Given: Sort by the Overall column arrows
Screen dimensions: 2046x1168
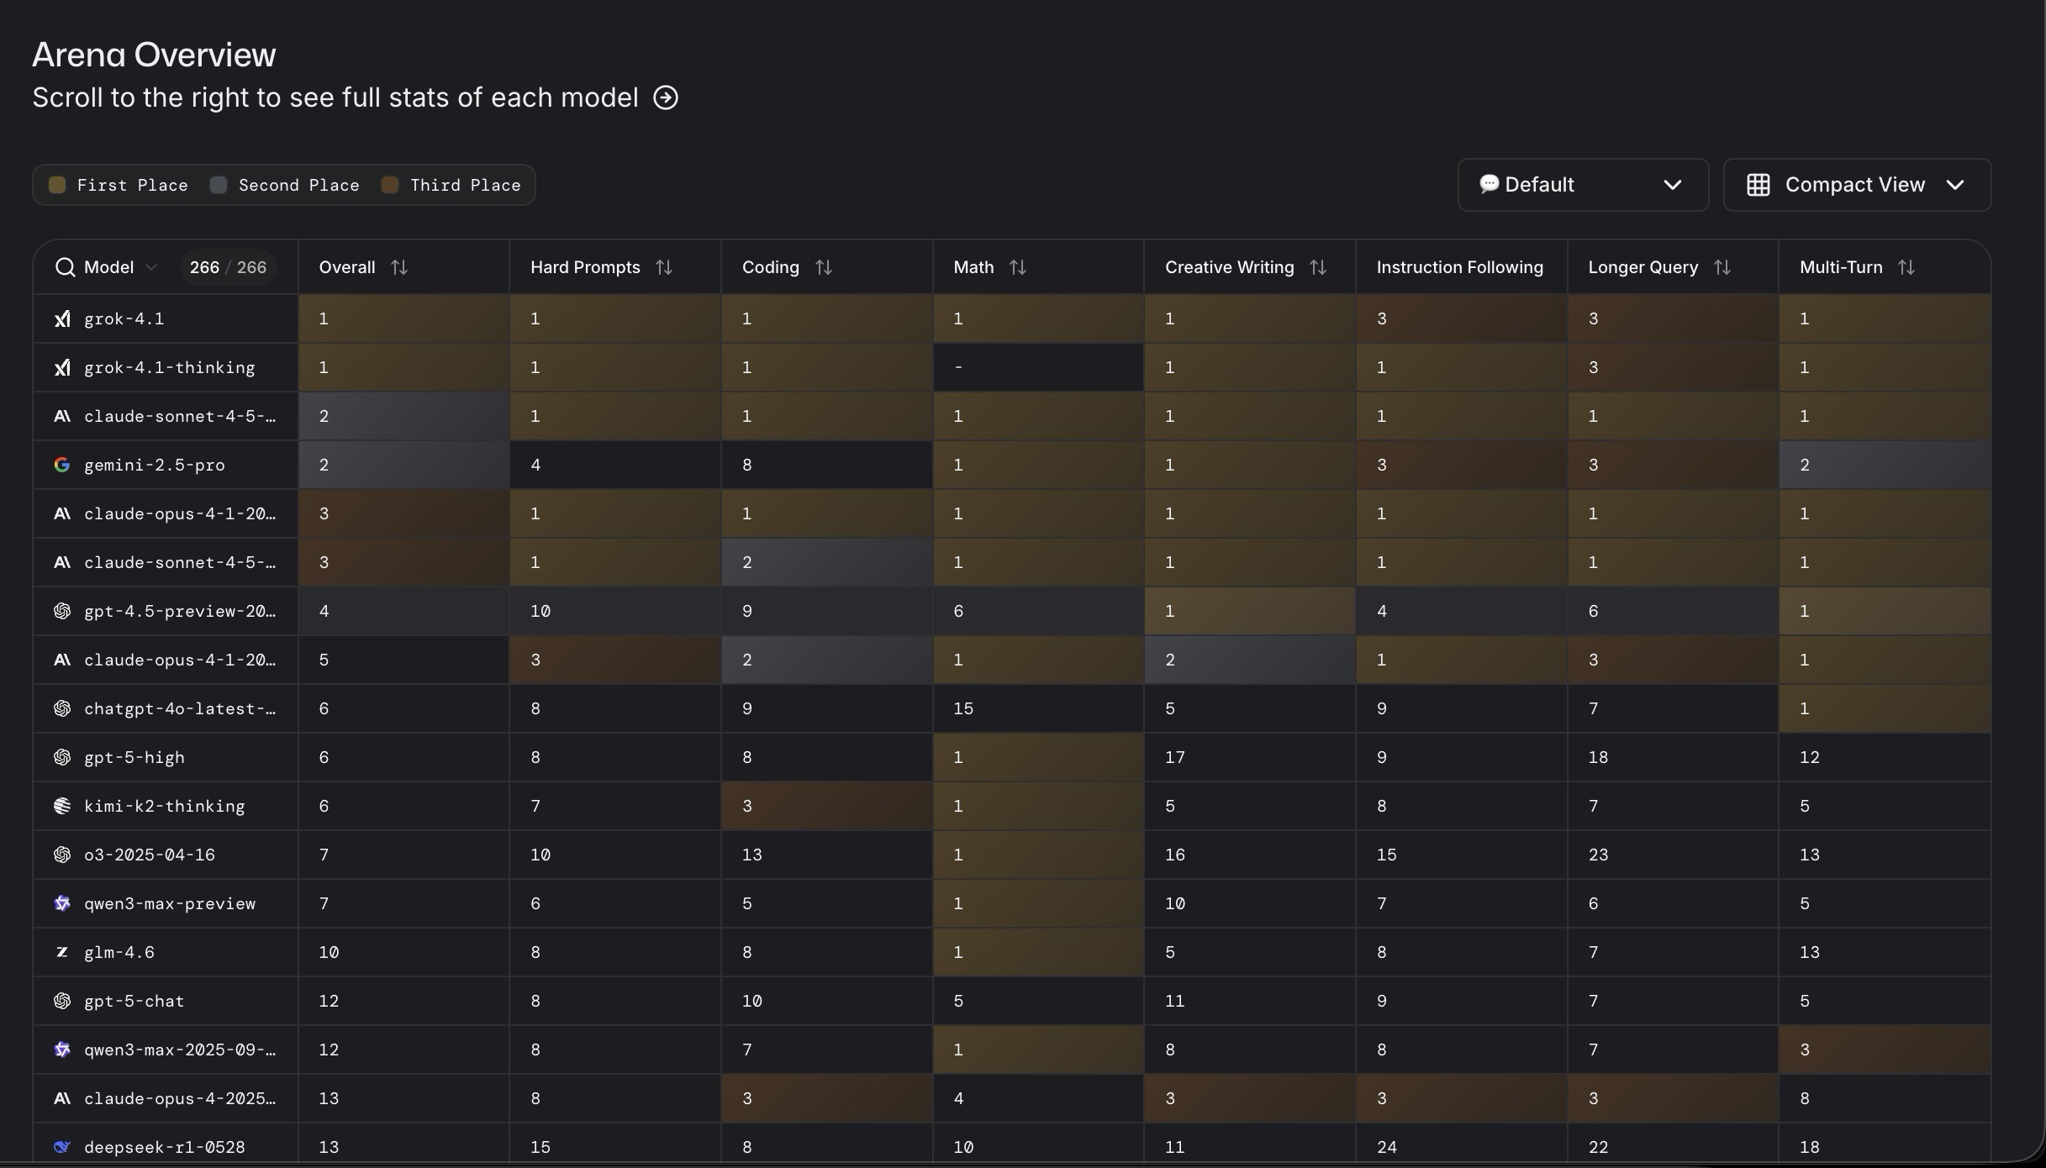Looking at the screenshot, I should pyautogui.click(x=399, y=267).
